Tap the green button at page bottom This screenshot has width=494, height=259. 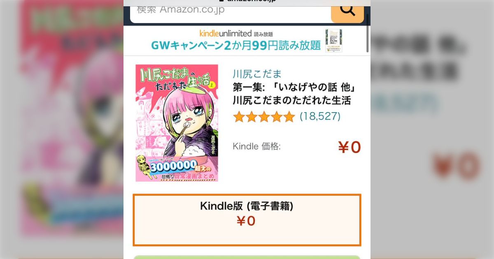(x=247, y=257)
